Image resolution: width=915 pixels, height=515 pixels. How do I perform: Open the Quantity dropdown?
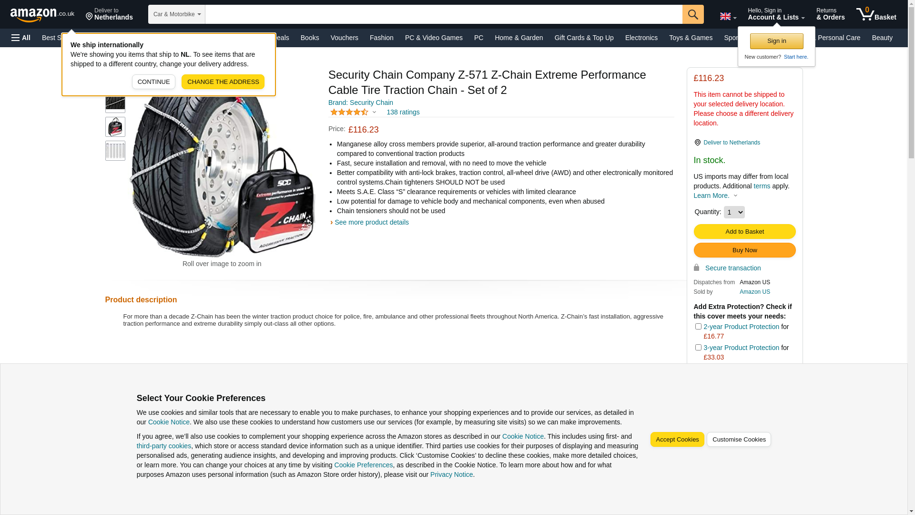click(x=734, y=212)
